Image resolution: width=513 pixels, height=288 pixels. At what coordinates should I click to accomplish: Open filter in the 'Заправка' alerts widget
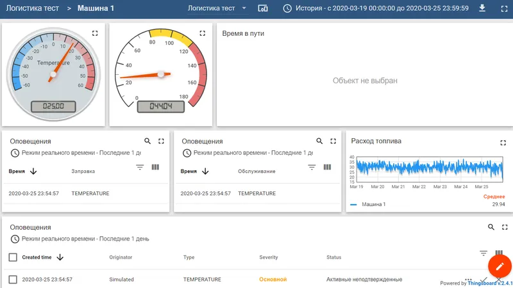140,167
